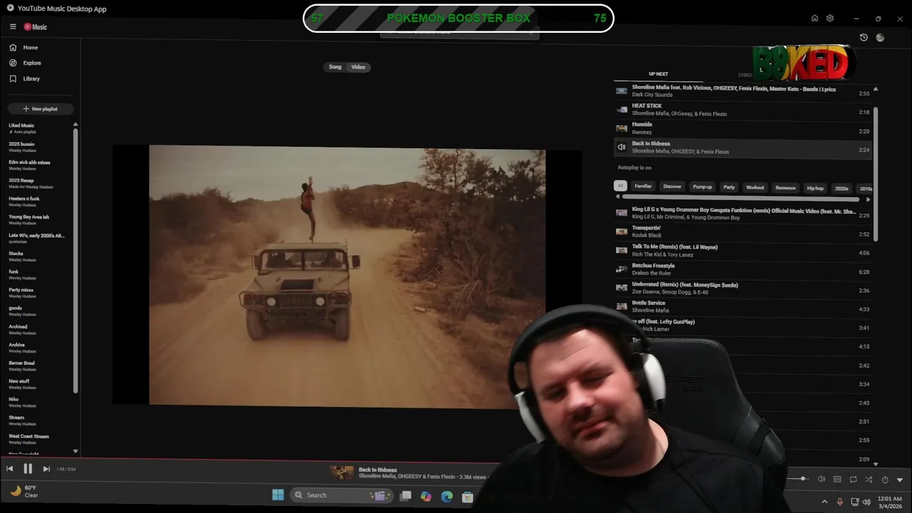912x513 pixels.
Task: Adjust the volume slider
Action: coord(796,479)
